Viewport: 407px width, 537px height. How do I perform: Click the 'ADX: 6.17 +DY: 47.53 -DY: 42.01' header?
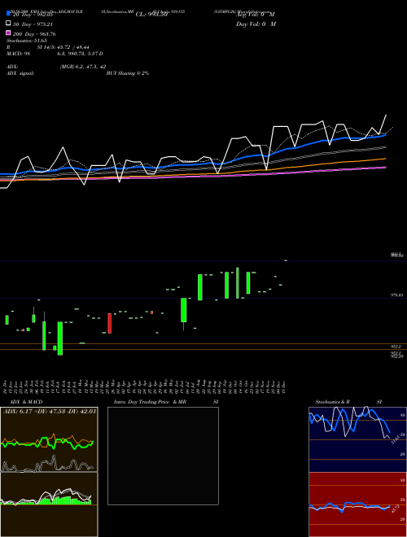50,411
